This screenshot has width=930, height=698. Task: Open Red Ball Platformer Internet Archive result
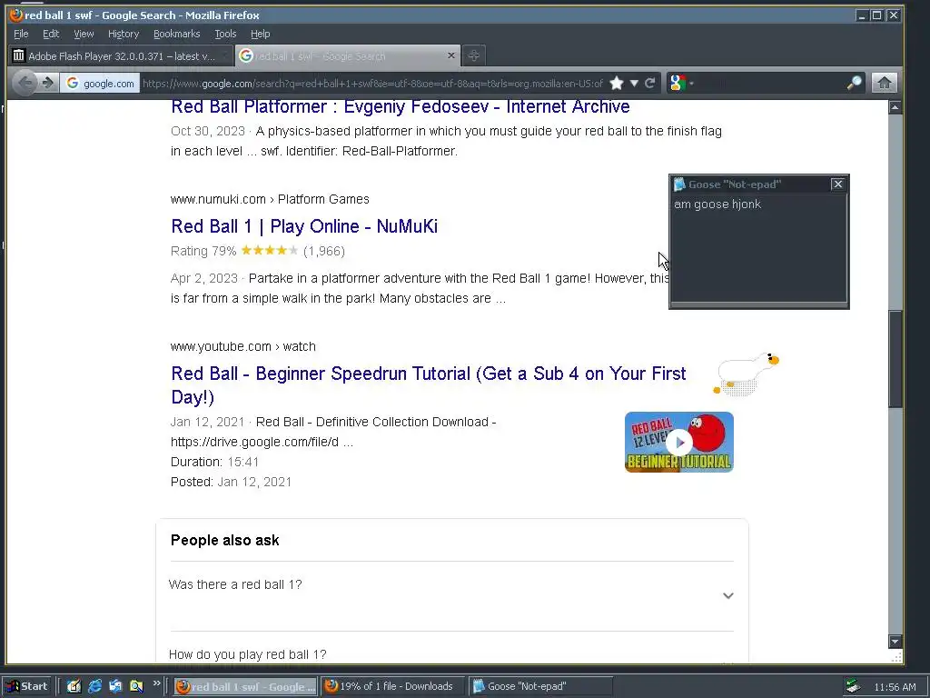401,106
